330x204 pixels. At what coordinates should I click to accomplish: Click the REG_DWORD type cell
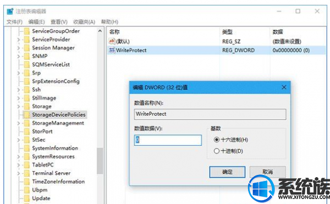coord(239,50)
